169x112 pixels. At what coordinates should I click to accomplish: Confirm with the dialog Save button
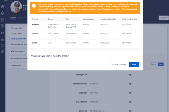coord(134,64)
